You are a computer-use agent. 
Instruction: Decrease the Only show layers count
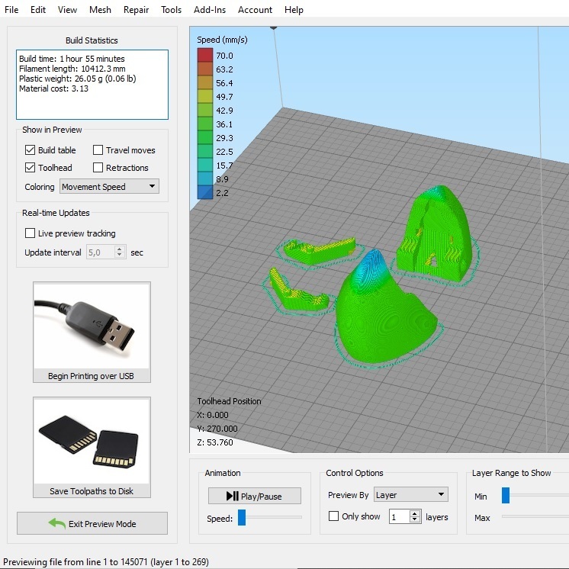pos(415,519)
